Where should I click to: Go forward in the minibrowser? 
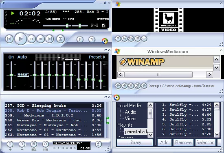125,86
